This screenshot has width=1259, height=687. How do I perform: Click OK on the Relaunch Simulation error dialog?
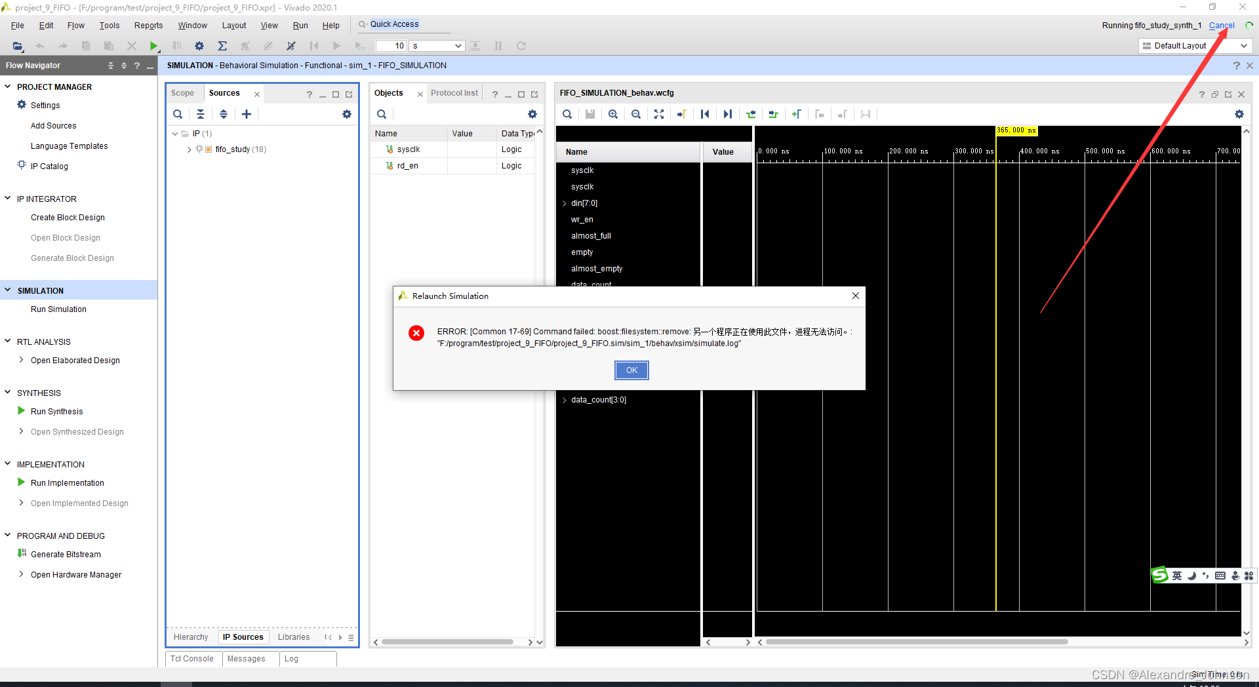click(x=631, y=370)
